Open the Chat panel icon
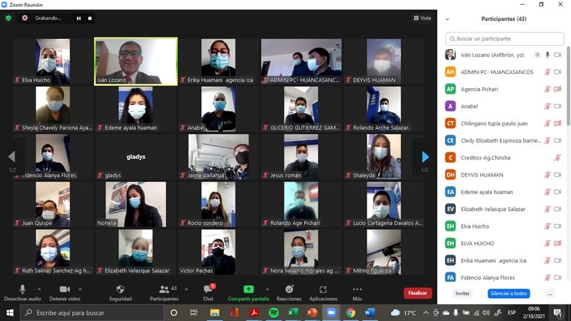This screenshot has height=321, width=571. (208, 289)
